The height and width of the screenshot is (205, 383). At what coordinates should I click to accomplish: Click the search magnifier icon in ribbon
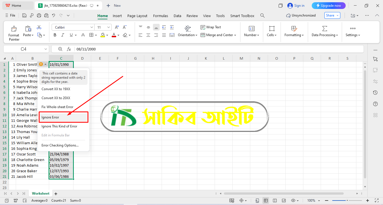point(262,16)
